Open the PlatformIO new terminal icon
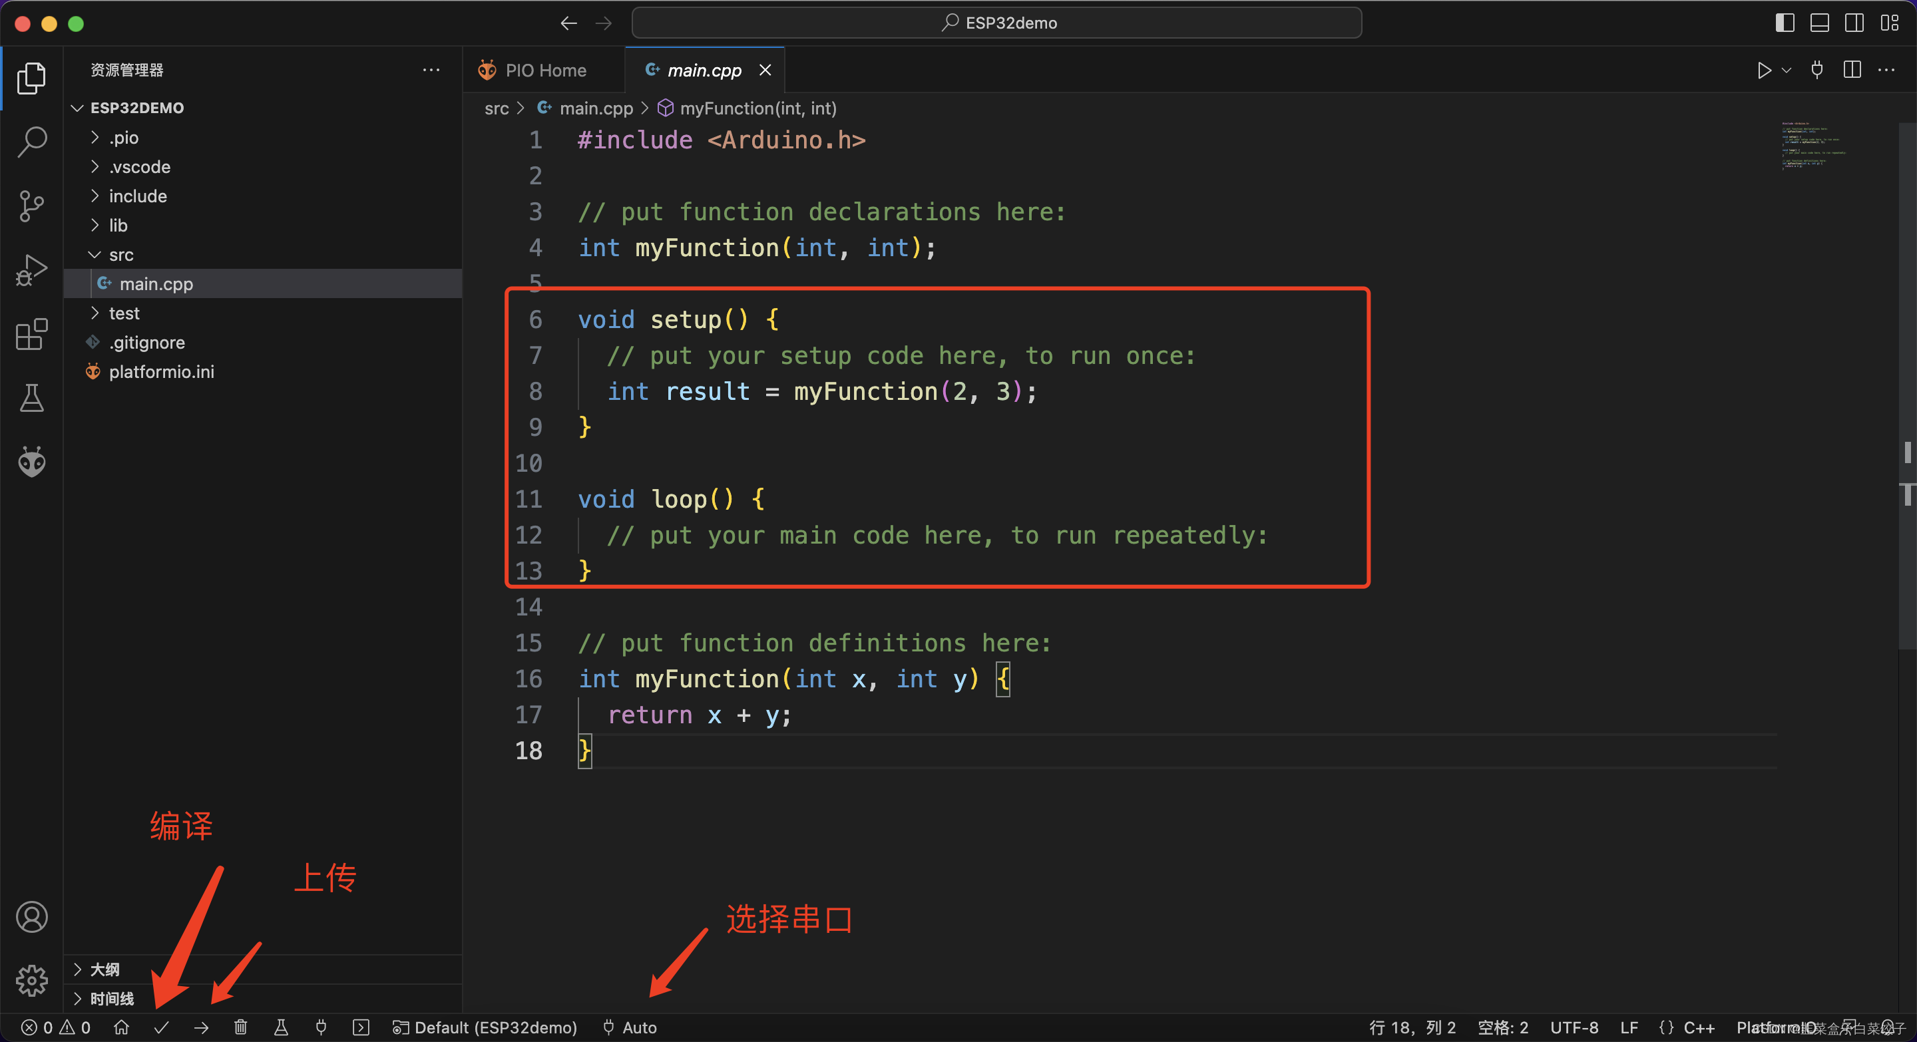The width and height of the screenshot is (1917, 1042). [x=361, y=1027]
